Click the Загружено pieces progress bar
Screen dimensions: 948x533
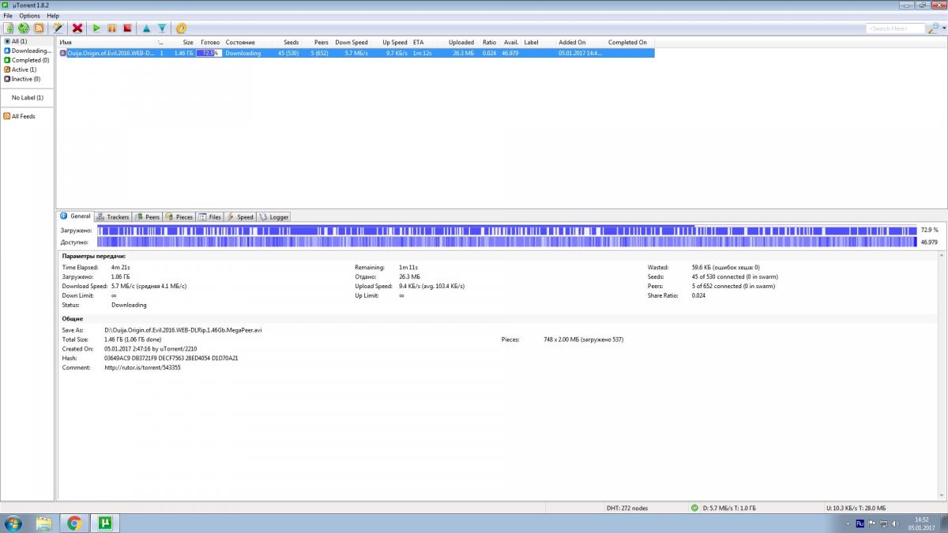[506, 230]
